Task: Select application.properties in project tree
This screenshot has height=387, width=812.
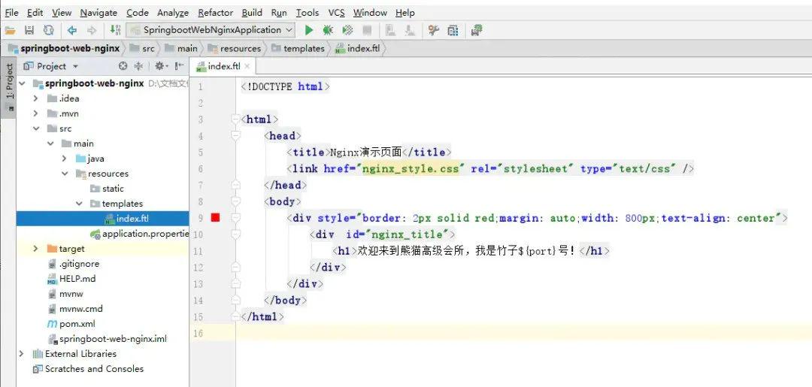Action: pyautogui.click(x=139, y=234)
